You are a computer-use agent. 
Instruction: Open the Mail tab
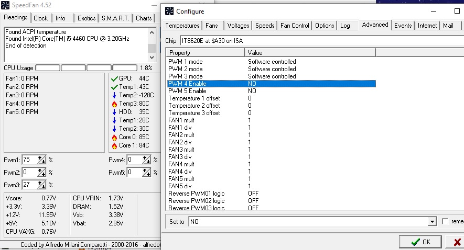click(448, 26)
